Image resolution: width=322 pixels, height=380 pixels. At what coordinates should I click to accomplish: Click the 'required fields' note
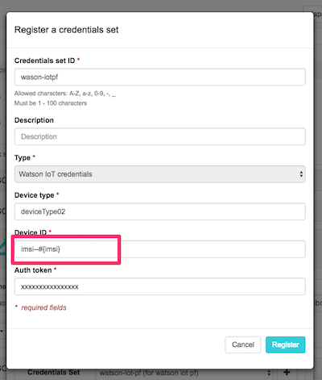tap(43, 307)
